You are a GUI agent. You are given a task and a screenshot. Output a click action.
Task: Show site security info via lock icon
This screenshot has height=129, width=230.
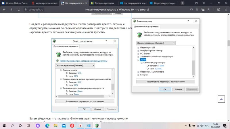point(26,9)
